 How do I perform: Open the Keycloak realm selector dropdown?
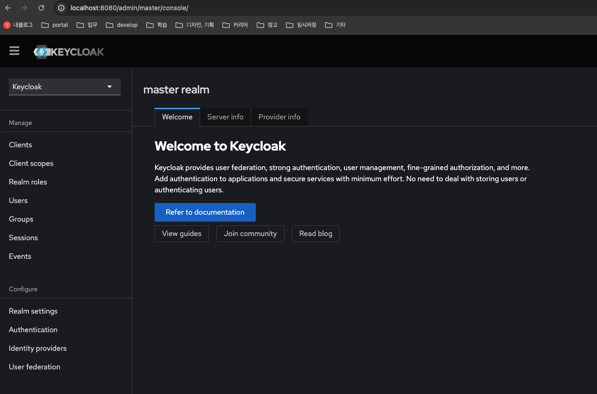click(x=65, y=87)
